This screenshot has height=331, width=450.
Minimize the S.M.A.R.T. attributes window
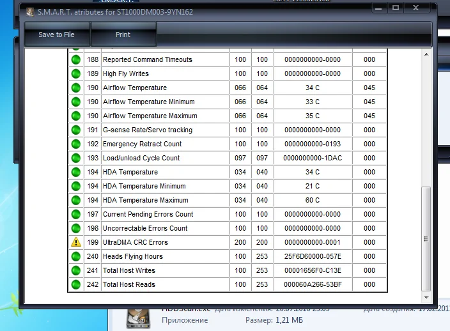(378, 8)
